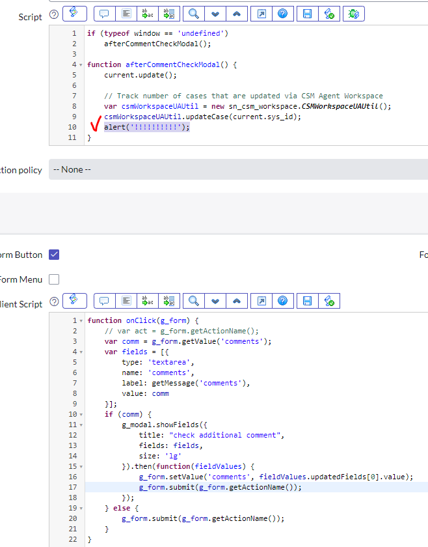This screenshot has width=428, height=547.
Task: Click the Client Script help question-mark icon
Action: pos(54,302)
